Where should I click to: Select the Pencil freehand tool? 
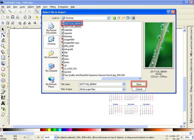coord(3,86)
